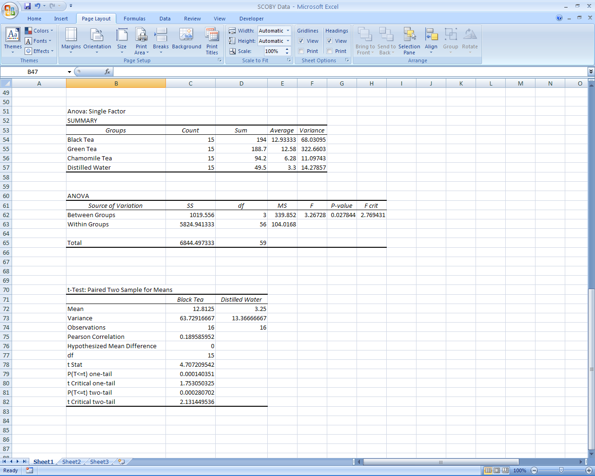Image resolution: width=595 pixels, height=476 pixels.
Task: Open the Selection Pane
Action: tap(409, 40)
